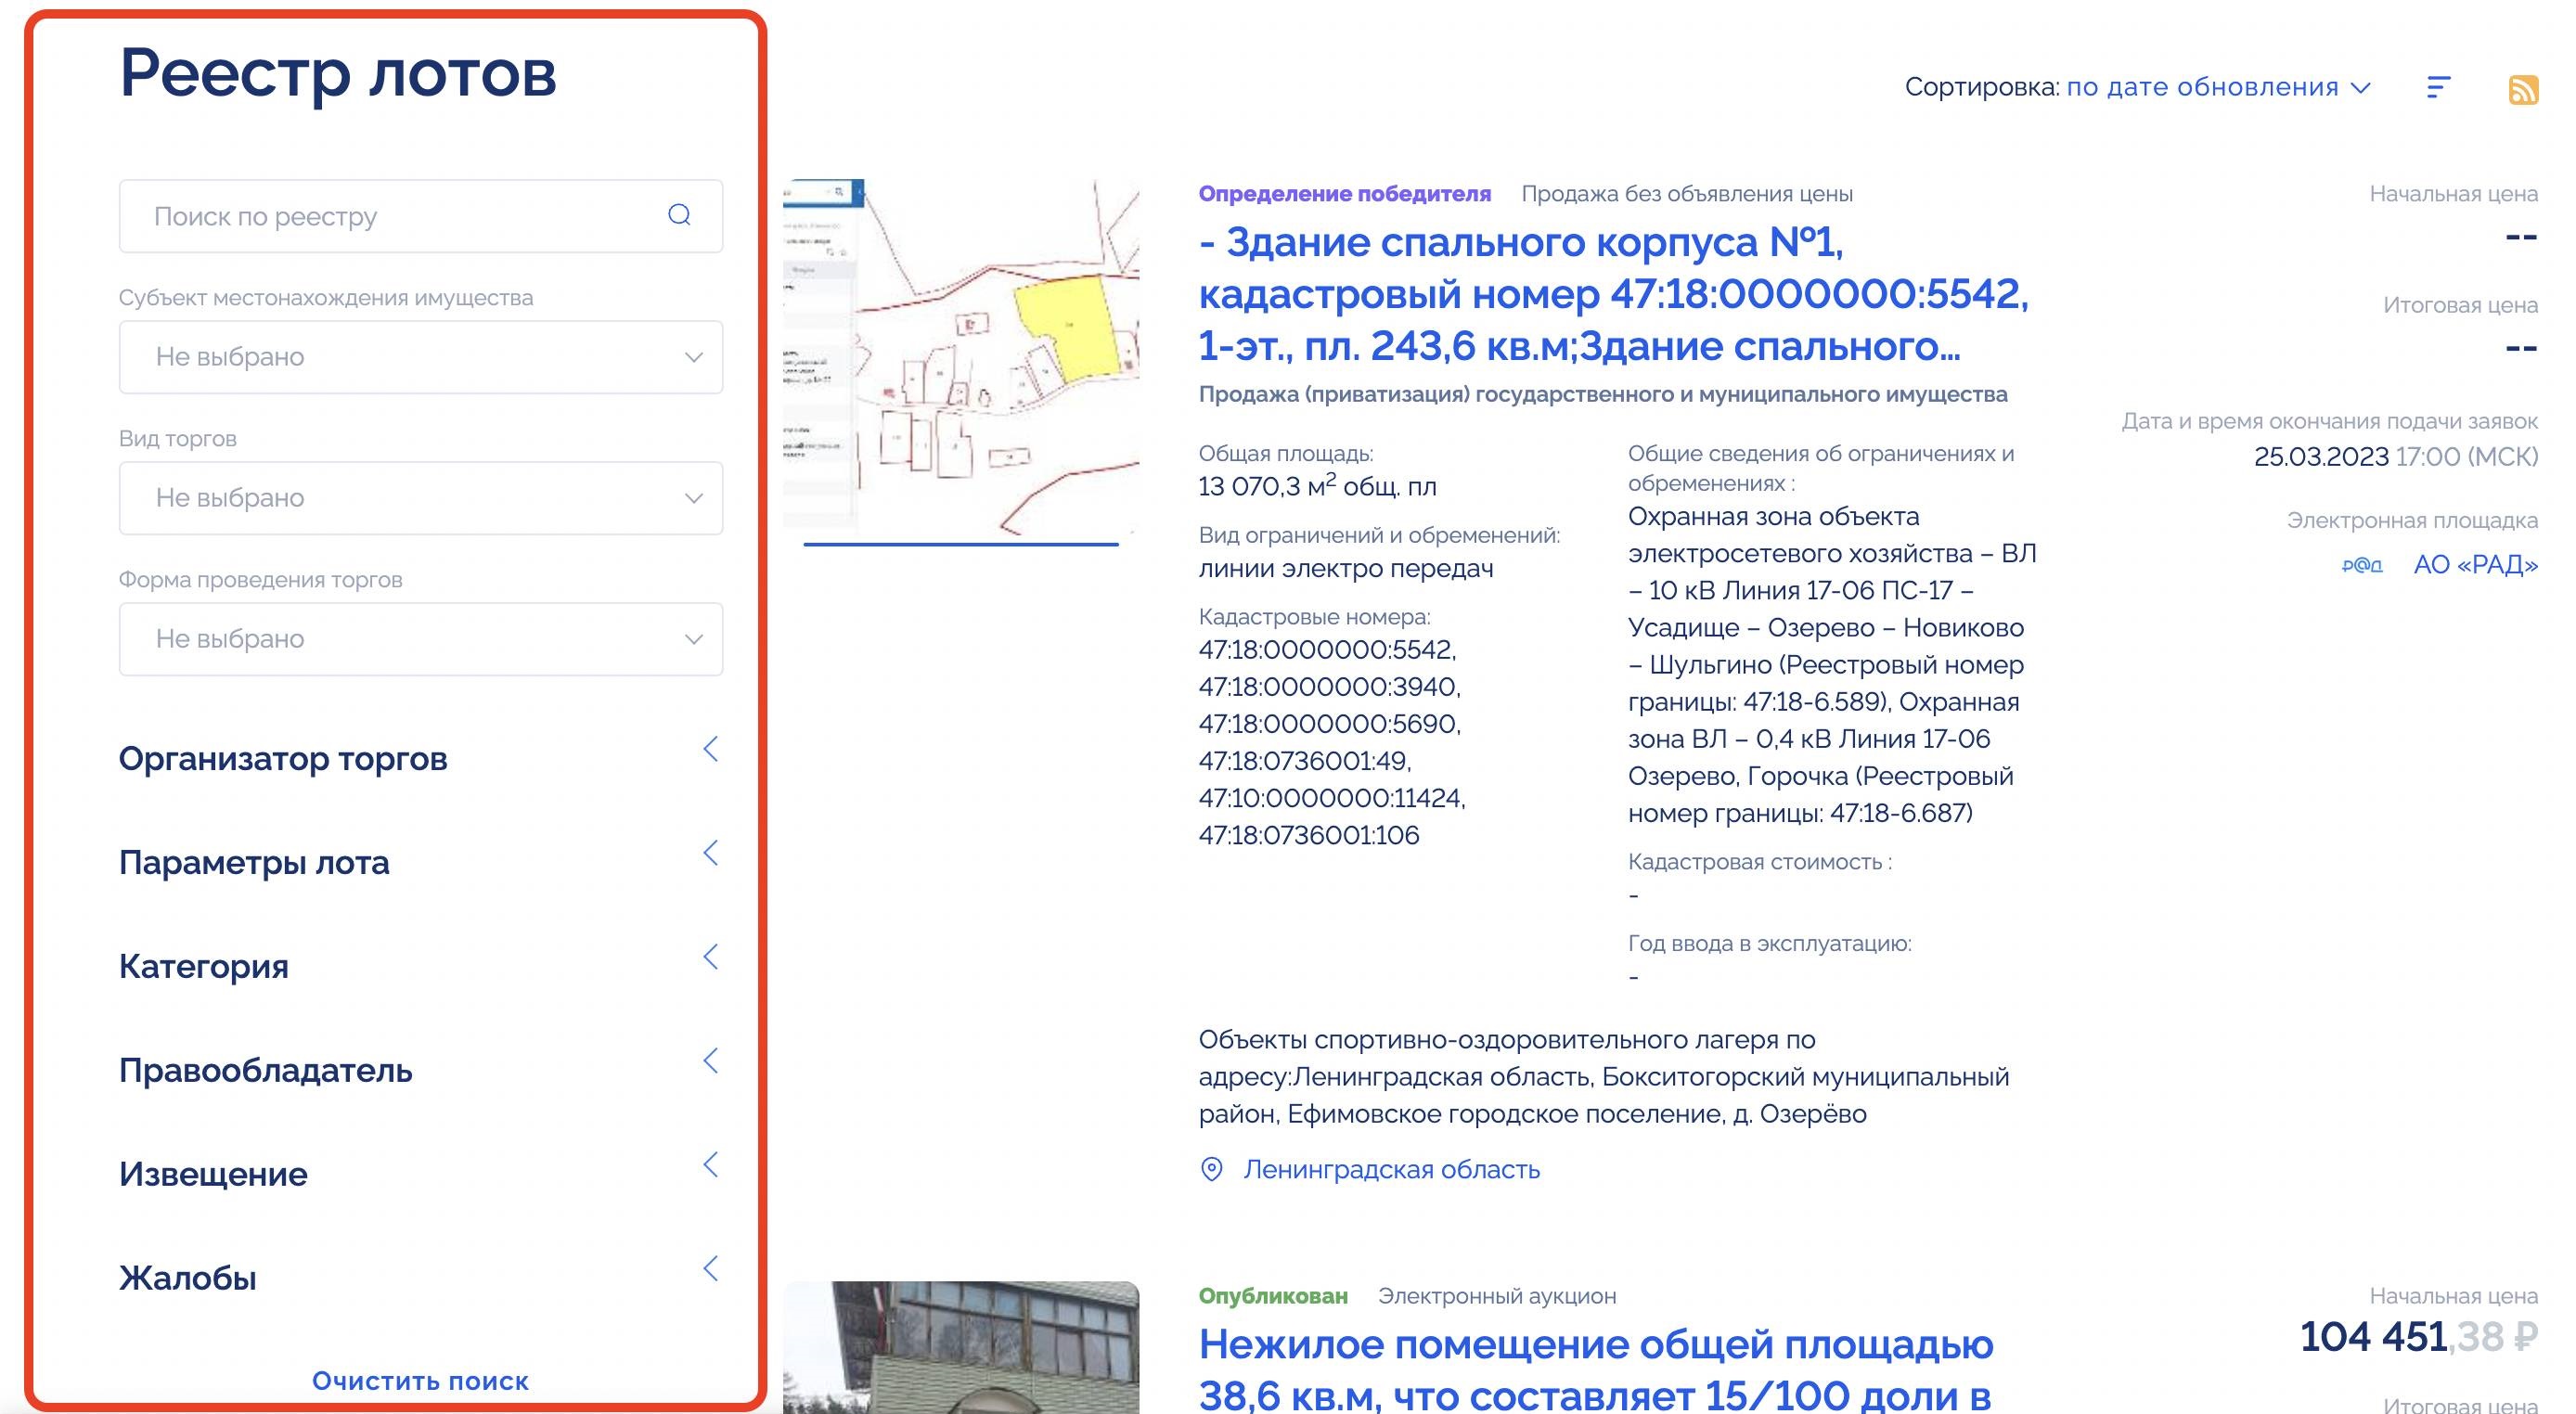Expand the Категория filter section
2576x1414 pixels.
420,966
